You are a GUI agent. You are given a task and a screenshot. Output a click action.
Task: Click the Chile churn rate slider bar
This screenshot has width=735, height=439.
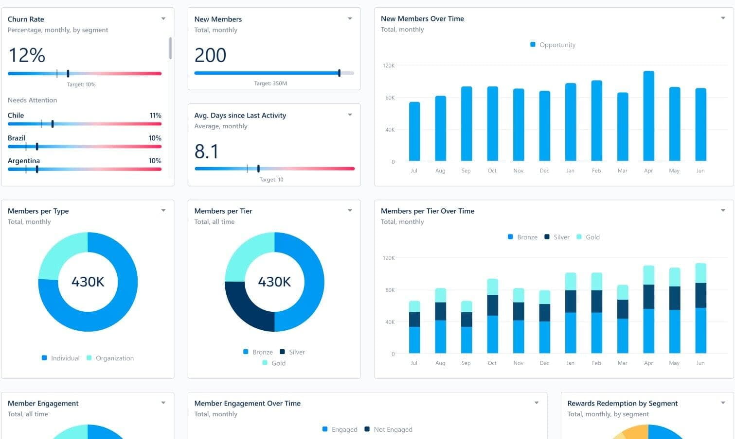(x=84, y=124)
